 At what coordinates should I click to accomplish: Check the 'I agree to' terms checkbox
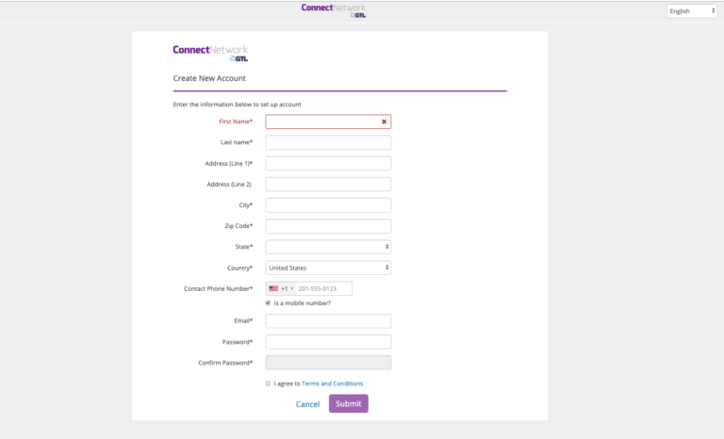pos(268,383)
